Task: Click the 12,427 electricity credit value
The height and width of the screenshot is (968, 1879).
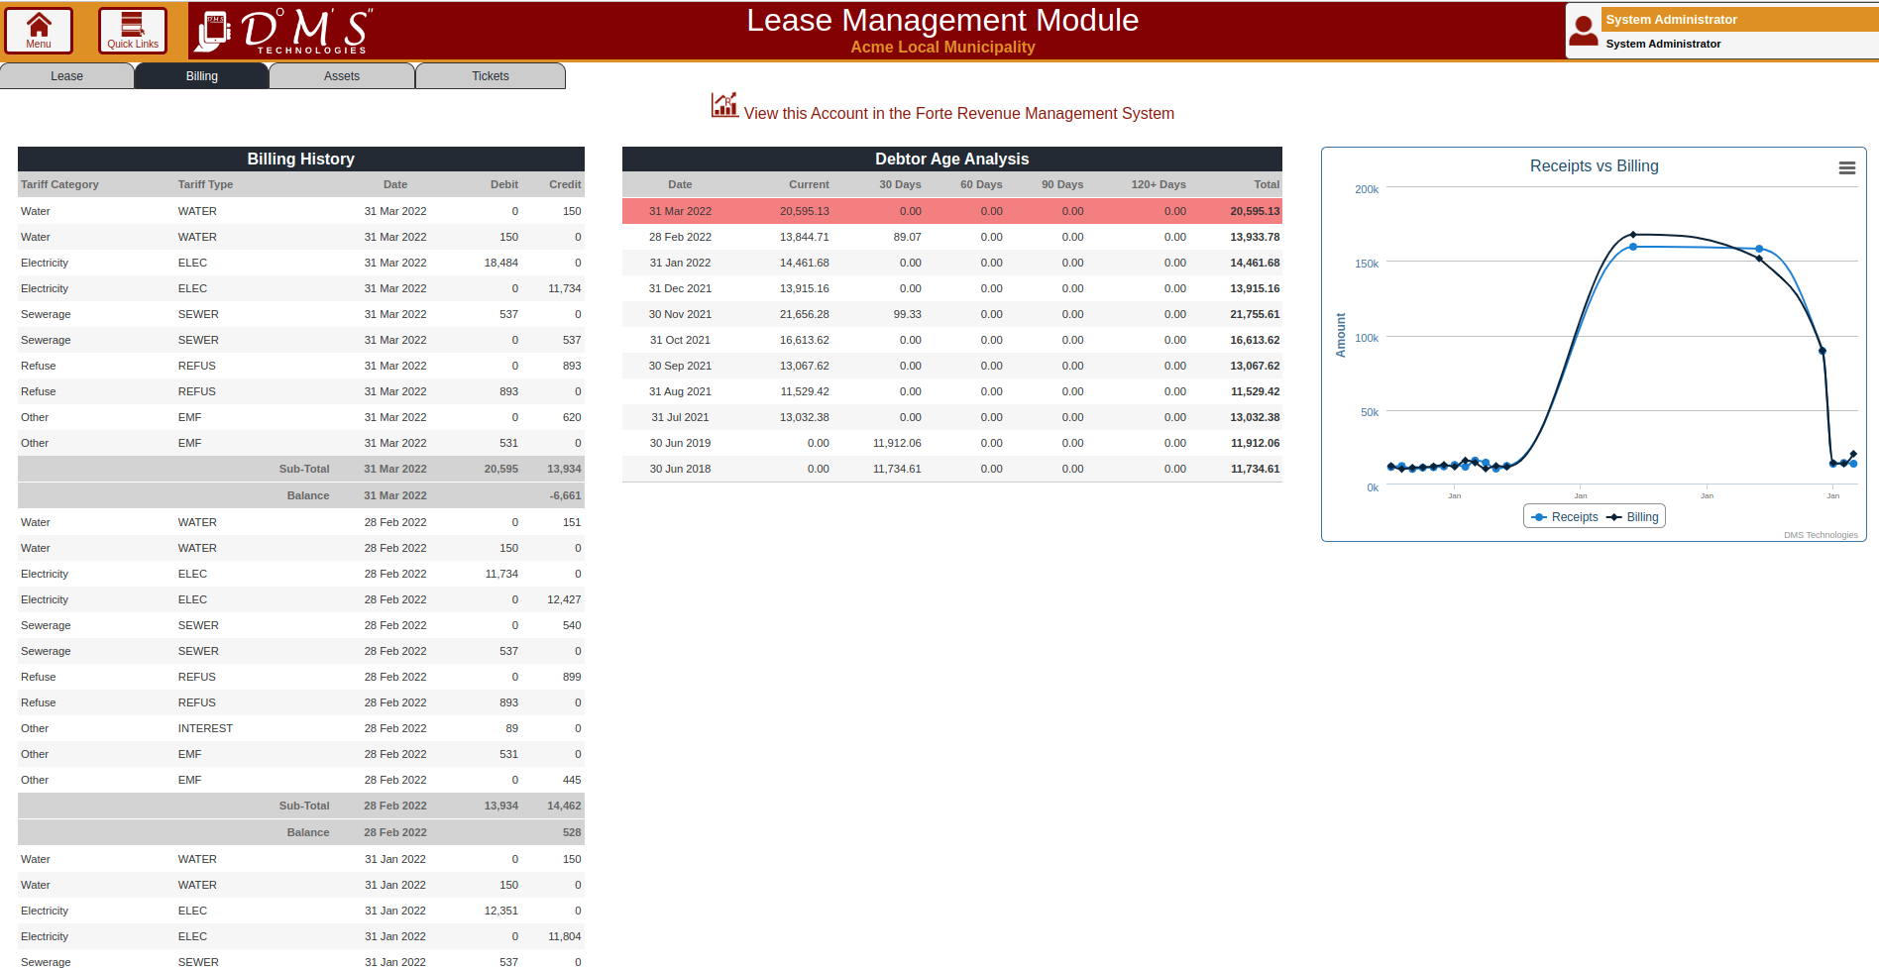Action: pyautogui.click(x=564, y=599)
